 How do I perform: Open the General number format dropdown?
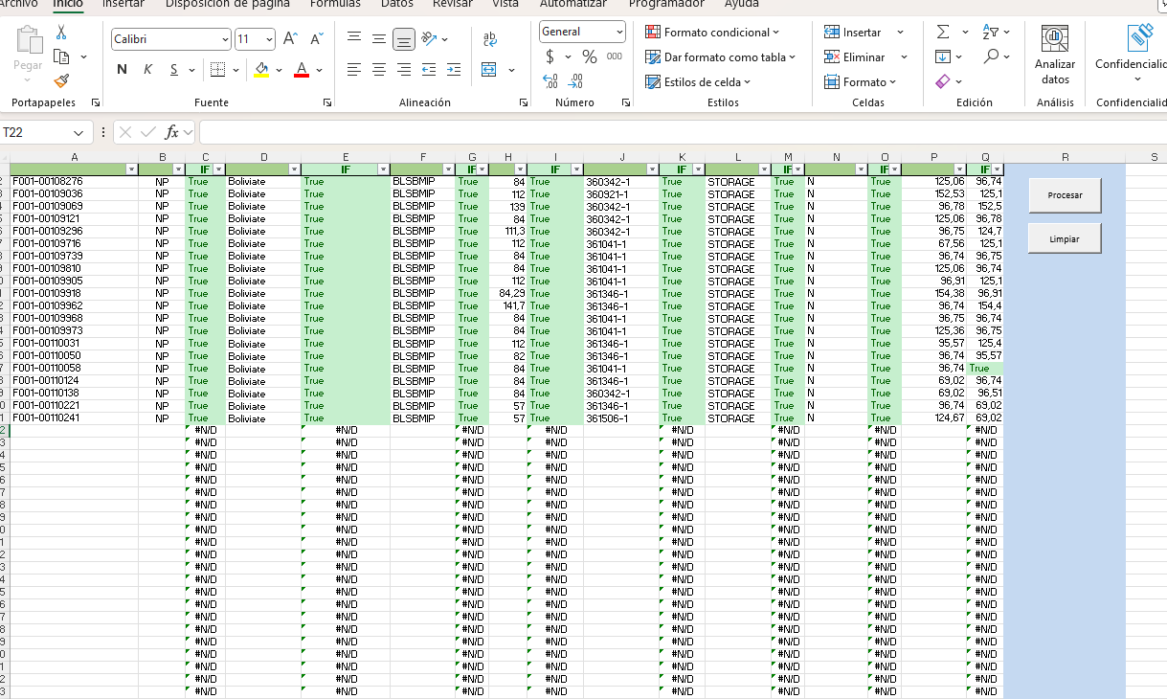tap(620, 31)
